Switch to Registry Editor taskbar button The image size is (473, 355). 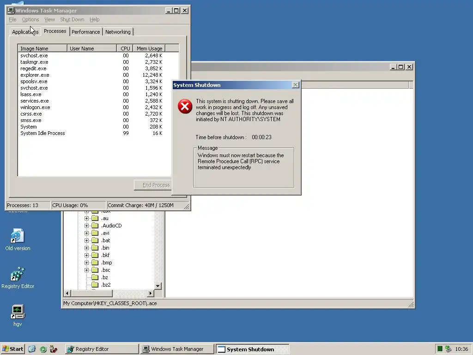[x=102, y=349]
